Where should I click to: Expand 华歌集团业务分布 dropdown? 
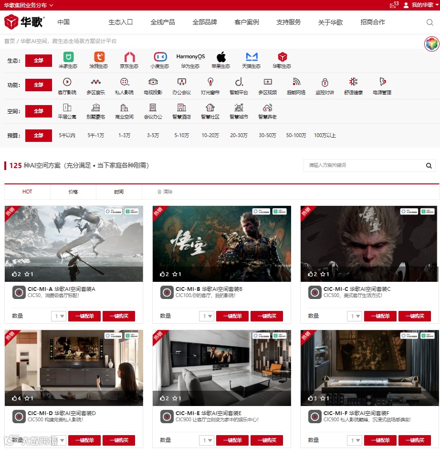(x=29, y=5)
